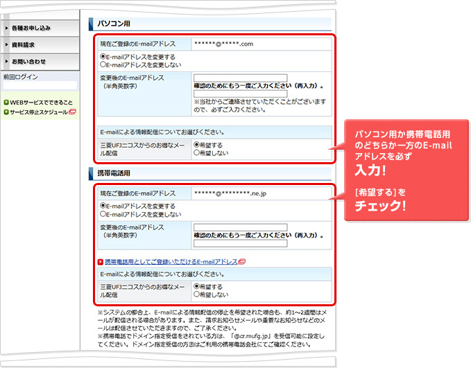Click external window icon after サービス停止スケジュール
The width and height of the screenshot is (471, 368).
(72, 112)
